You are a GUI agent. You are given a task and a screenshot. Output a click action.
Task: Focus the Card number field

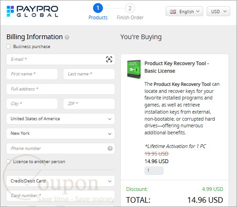[60, 196]
